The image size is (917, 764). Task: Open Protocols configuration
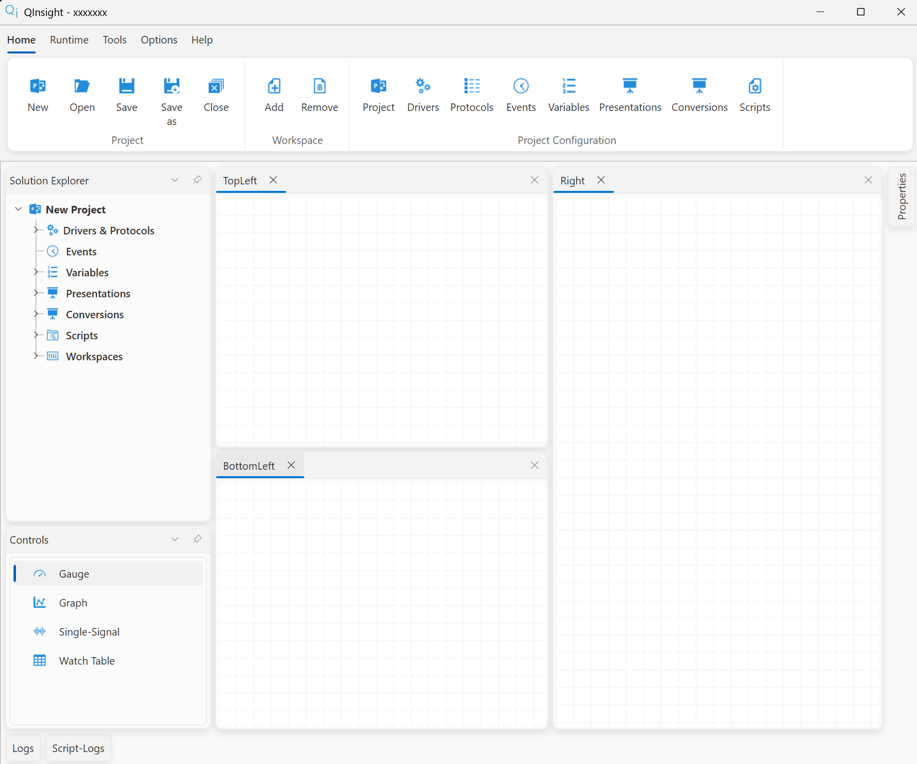[471, 95]
